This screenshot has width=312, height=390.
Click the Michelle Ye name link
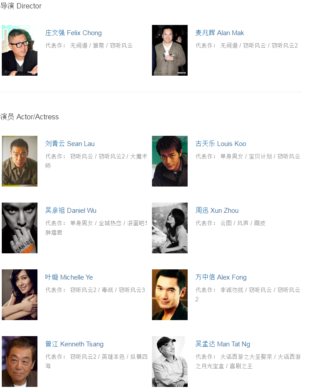click(69, 277)
